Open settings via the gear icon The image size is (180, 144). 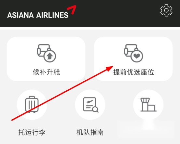click(166, 10)
